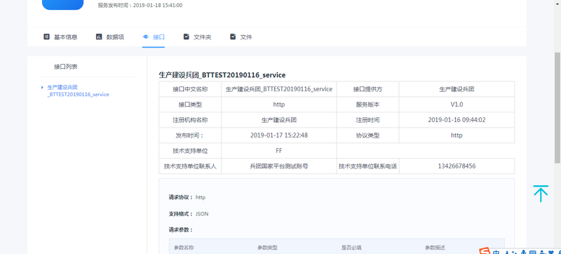This screenshot has height=254, width=561.
Task: Click the 请求参数 section label
Action: tap(181, 229)
